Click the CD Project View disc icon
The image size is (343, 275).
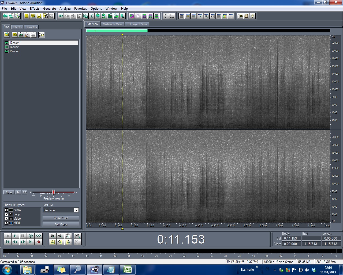(17, 16)
